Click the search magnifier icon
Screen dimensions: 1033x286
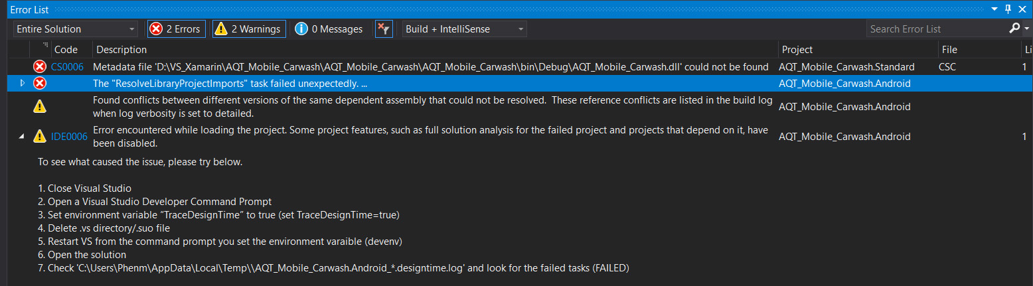[x=1014, y=29]
